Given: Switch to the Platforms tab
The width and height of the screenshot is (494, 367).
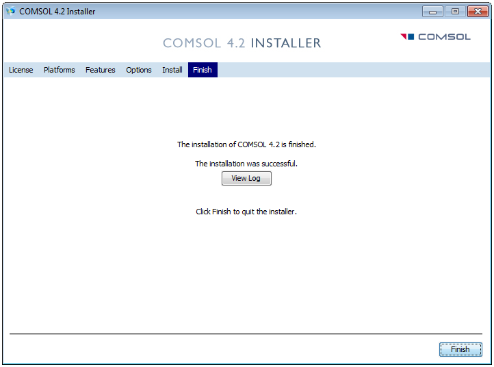Looking at the screenshot, I should tap(60, 70).
